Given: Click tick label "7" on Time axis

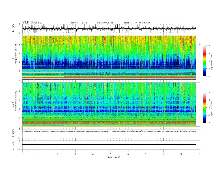Looking at the screenshot, I should (x=146, y=154).
